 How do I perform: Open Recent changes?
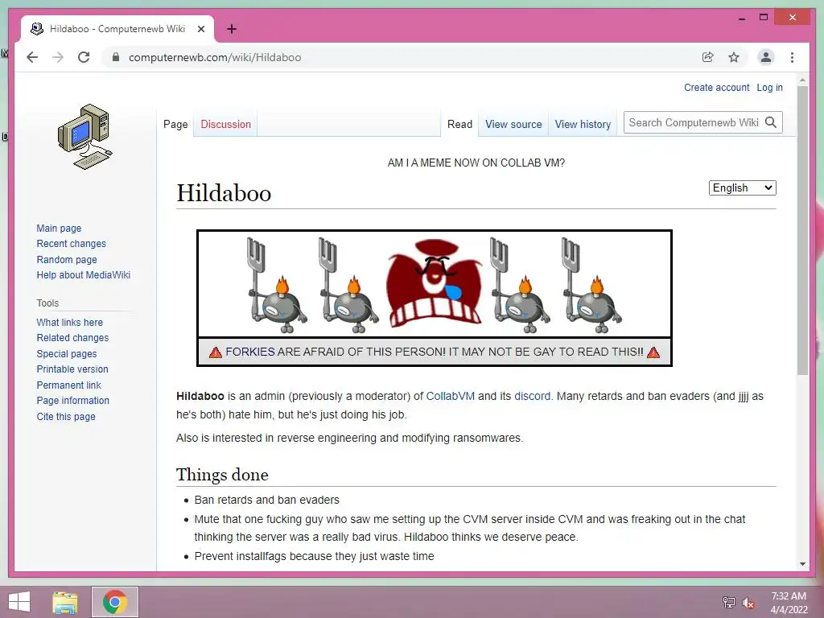point(72,244)
